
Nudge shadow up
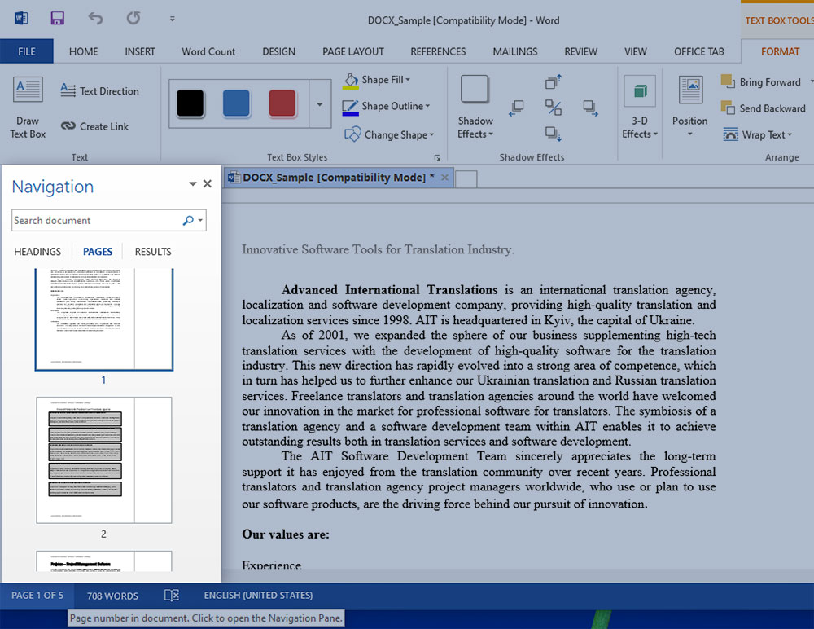(554, 81)
